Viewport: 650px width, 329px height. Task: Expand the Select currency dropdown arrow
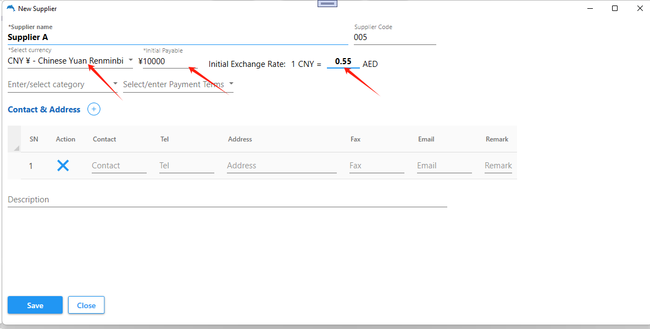[130, 60]
